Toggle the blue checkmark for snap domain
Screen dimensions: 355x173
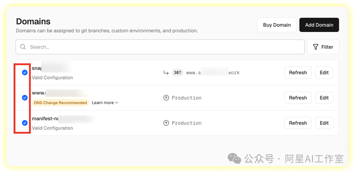pyautogui.click(x=25, y=72)
